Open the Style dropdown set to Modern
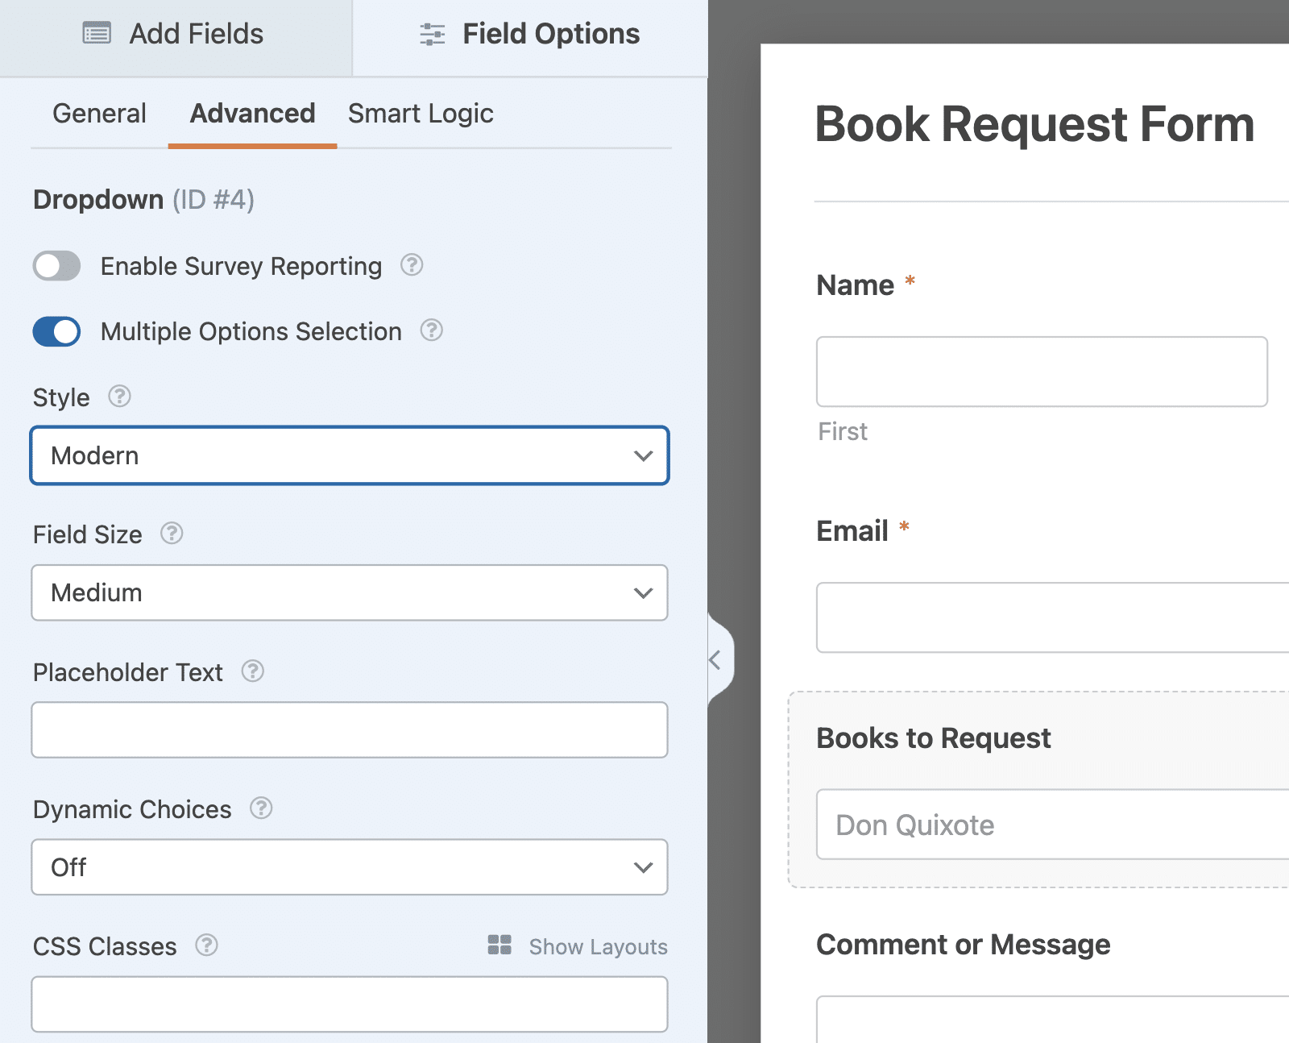The height and width of the screenshot is (1043, 1289). pos(350,455)
